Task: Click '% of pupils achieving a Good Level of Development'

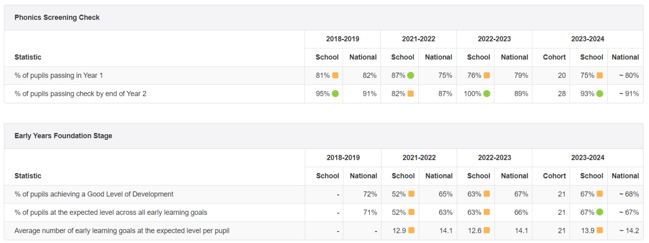Action: 94,194
